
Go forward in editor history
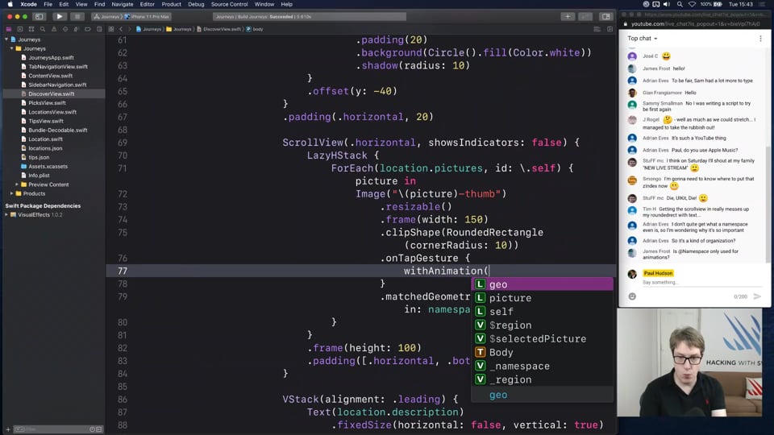[x=129, y=29]
